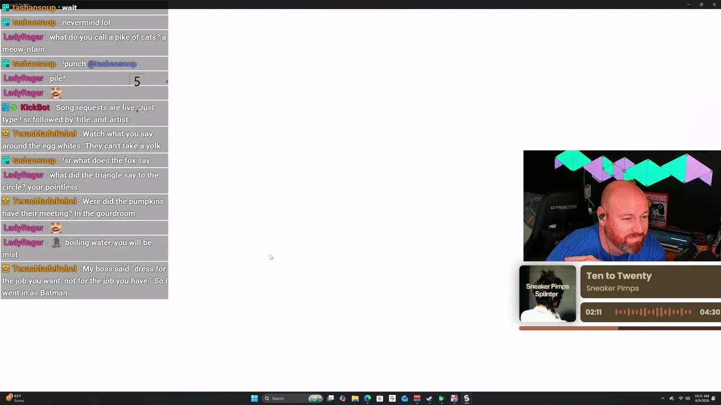721x405 pixels.
Task: Click LadyRager's name on the 'pile*' message
Action: 23,78
